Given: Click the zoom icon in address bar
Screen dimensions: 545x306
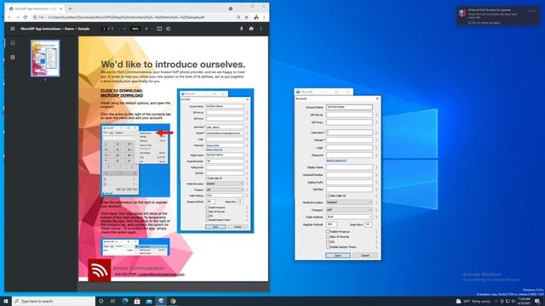Looking at the screenshot, I should [x=238, y=17].
